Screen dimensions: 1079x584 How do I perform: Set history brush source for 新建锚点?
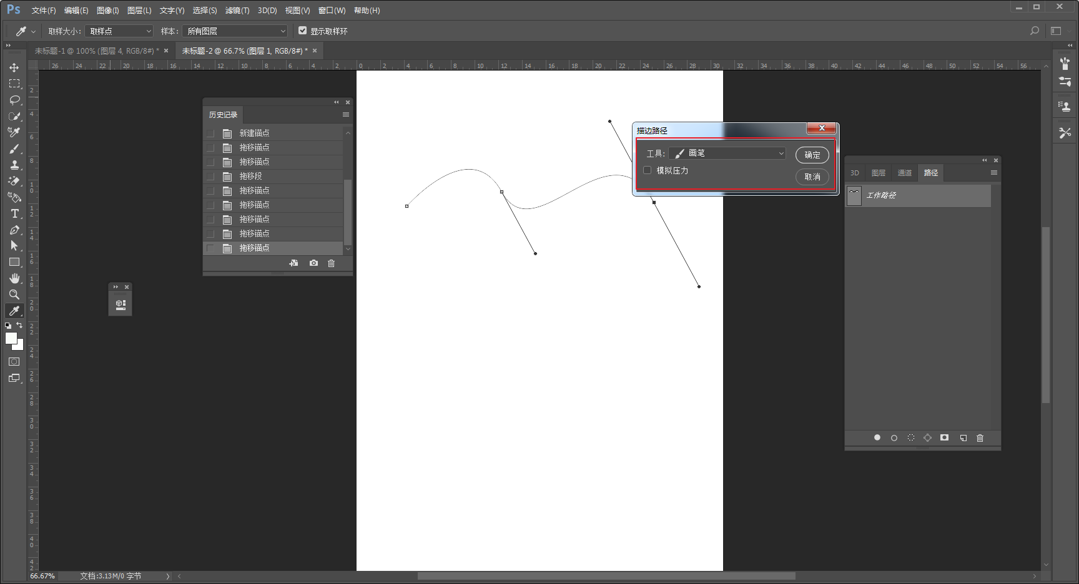[x=210, y=134]
